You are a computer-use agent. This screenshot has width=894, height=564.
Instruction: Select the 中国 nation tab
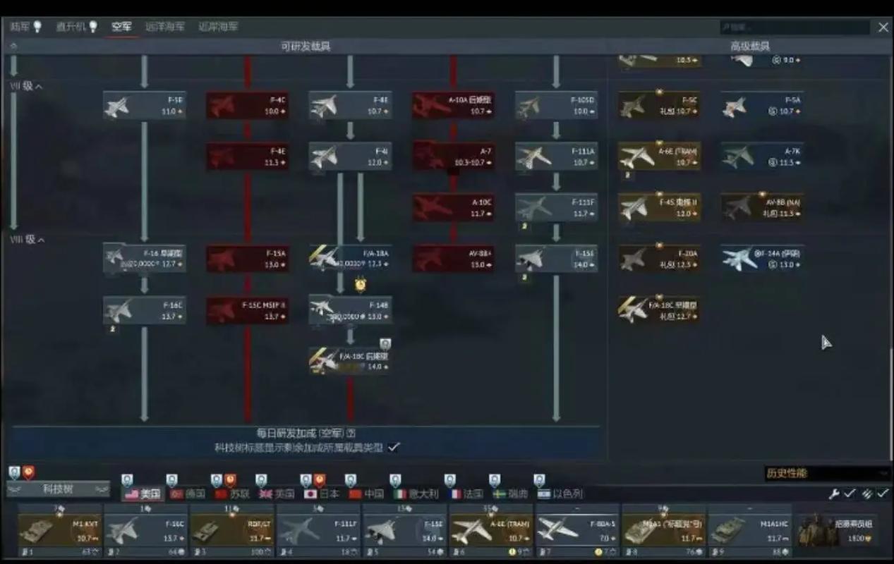pyautogui.click(x=366, y=493)
